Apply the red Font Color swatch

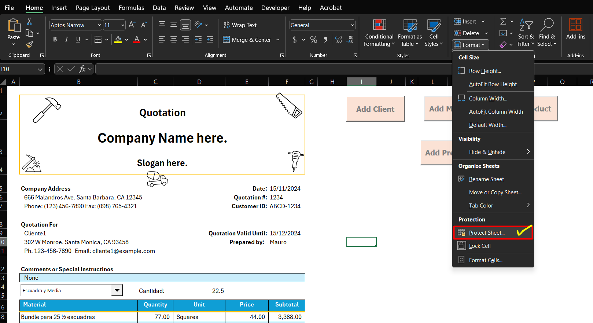(137, 40)
